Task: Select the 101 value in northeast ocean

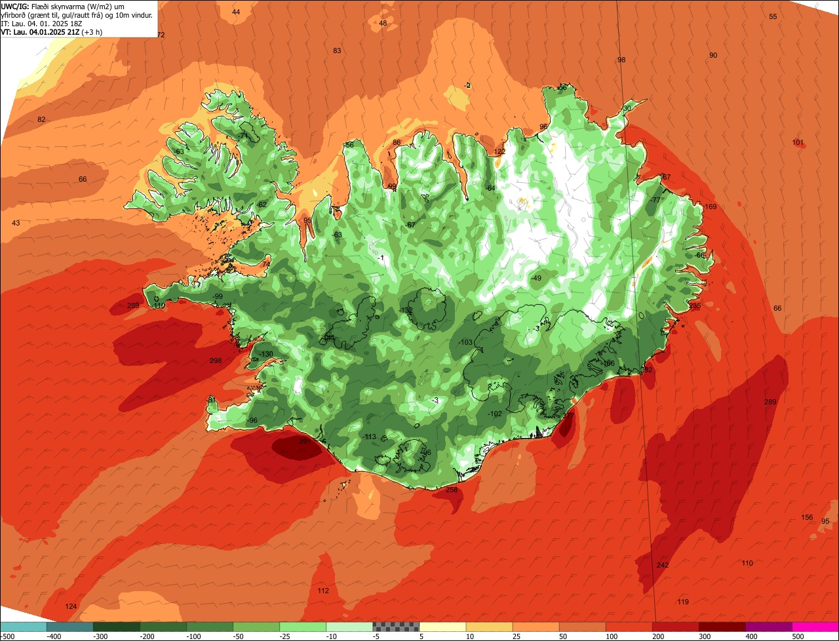Action: [798, 142]
